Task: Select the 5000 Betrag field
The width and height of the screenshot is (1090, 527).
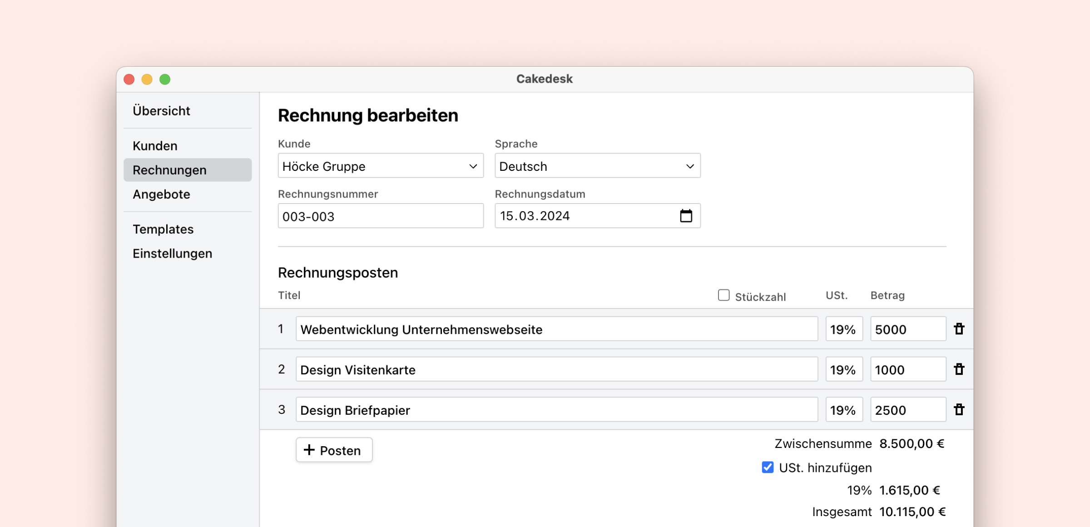Action: (908, 329)
